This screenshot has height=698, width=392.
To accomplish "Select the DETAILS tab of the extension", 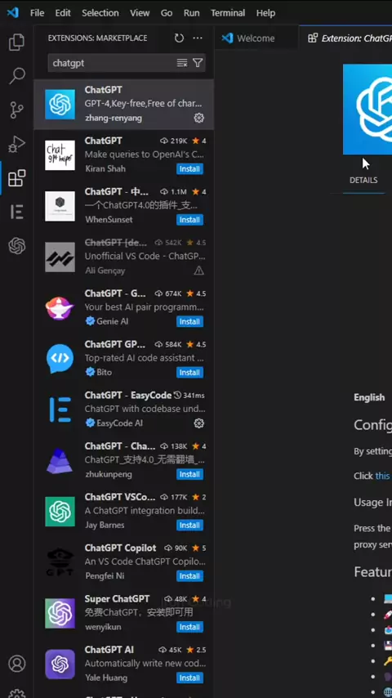I will pyautogui.click(x=363, y=180).
